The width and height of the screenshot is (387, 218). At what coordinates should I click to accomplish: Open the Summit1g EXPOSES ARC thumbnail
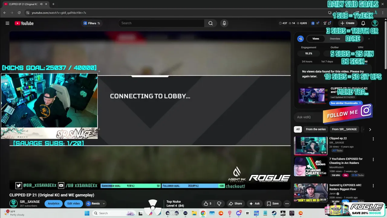coord(311,193)
